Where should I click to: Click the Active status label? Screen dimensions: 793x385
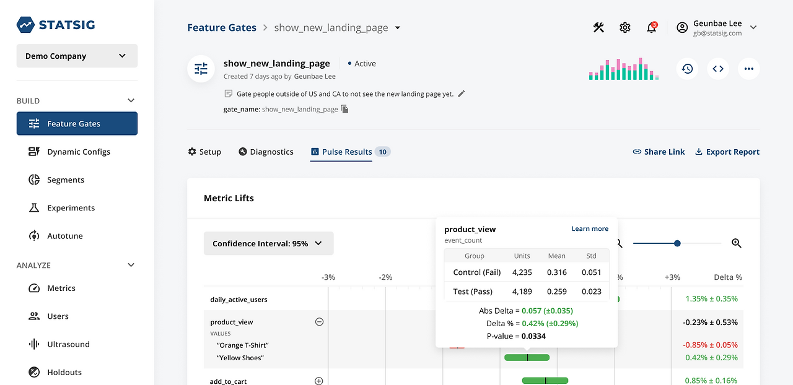(362, 64)
